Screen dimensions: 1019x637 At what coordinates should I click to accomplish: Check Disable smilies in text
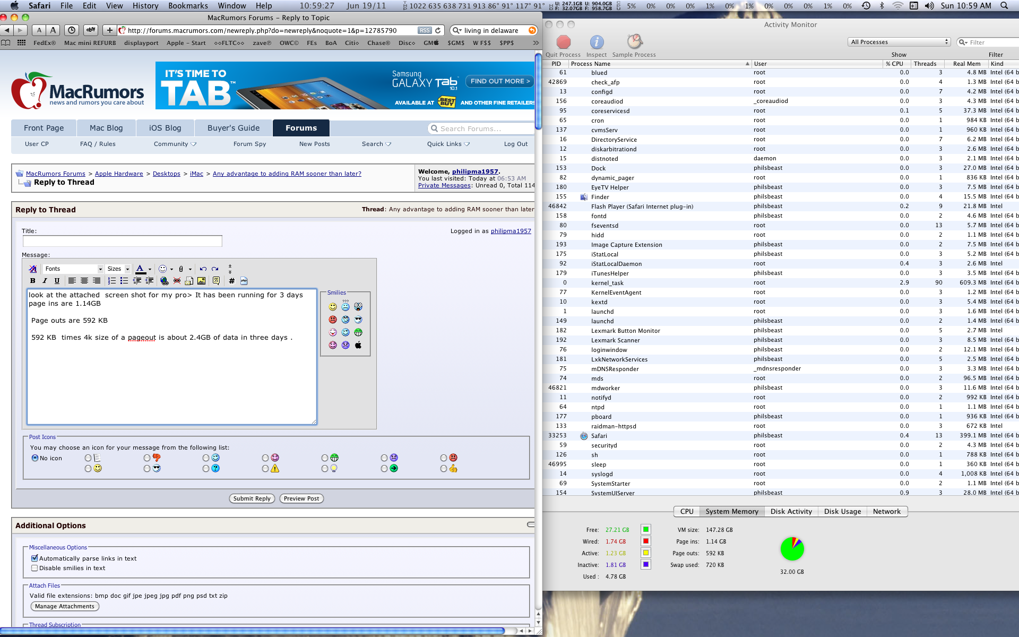(34, 568)
